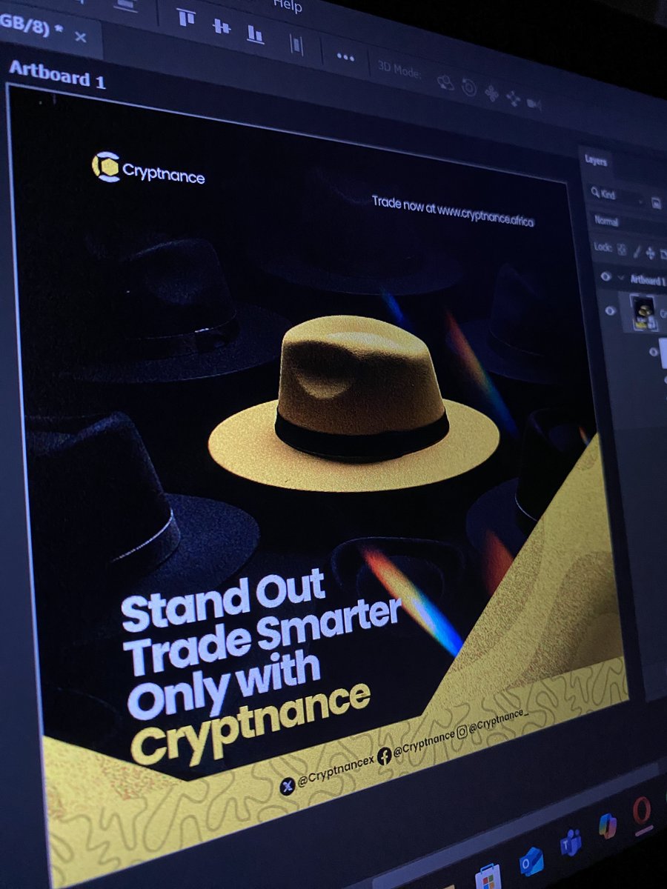Open the Help menu

tap(288, 6)
